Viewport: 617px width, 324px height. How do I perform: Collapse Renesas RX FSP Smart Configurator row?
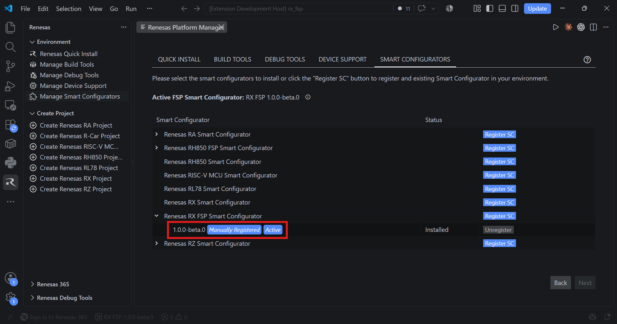coord(157,216)
